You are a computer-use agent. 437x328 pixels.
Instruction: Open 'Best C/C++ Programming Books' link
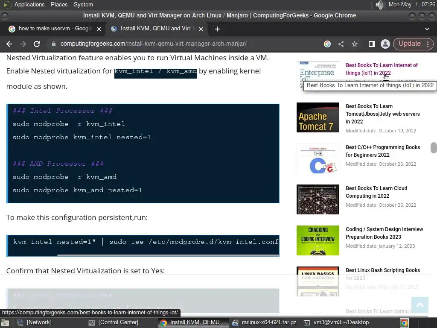(x=383, y=151)
